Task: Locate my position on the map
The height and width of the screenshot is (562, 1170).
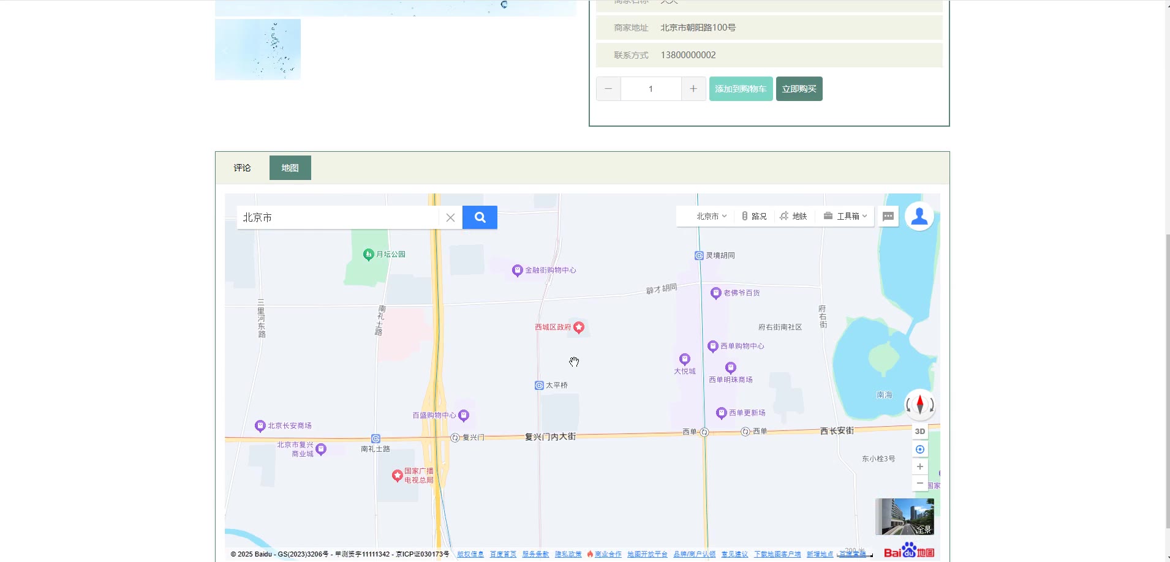Action: (x=919, y=449)
